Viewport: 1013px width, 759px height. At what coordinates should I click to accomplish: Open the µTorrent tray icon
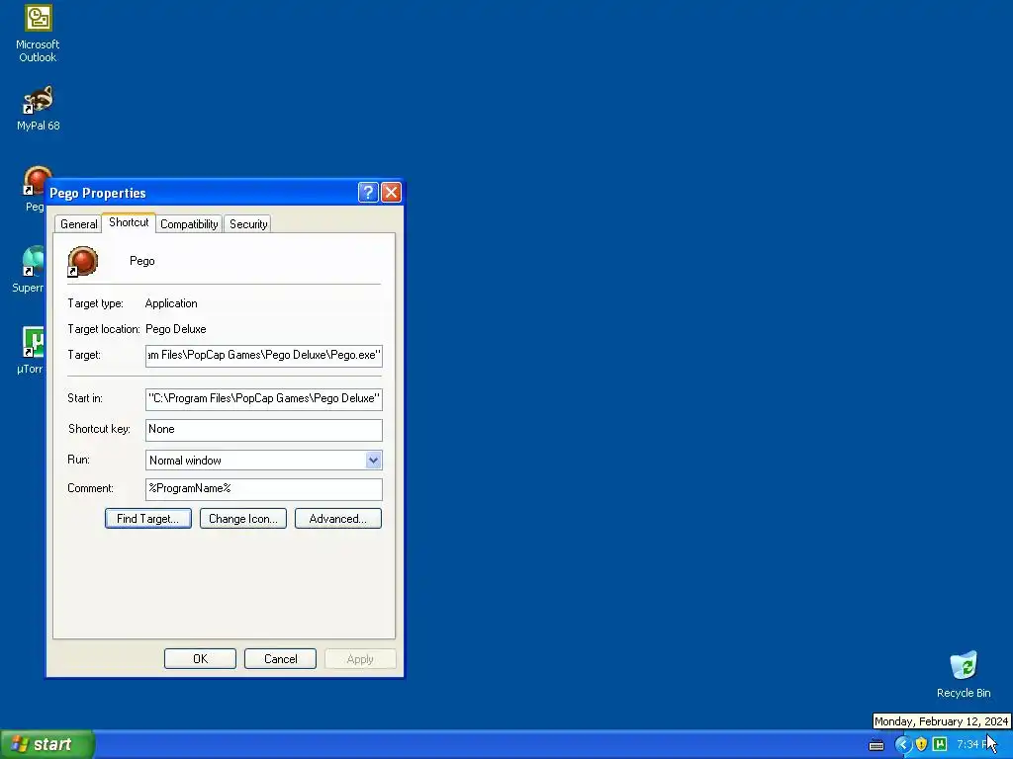(x=940, y=744)
